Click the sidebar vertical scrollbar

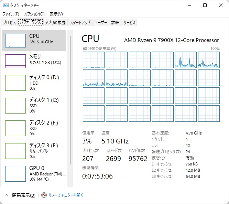70,103
